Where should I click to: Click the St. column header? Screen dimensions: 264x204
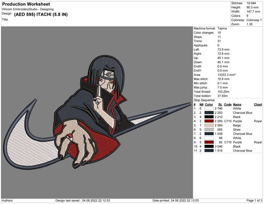tap(220, 104)
